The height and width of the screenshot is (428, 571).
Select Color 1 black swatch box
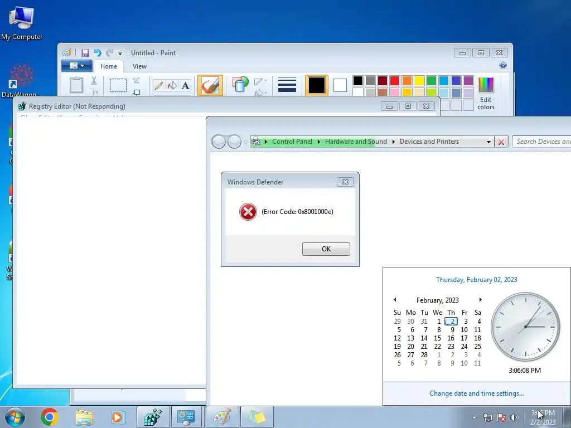pos(317,85)
